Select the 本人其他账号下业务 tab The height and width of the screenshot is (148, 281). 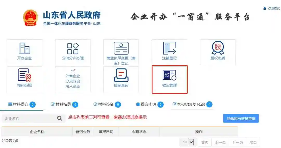click(193, 104)
